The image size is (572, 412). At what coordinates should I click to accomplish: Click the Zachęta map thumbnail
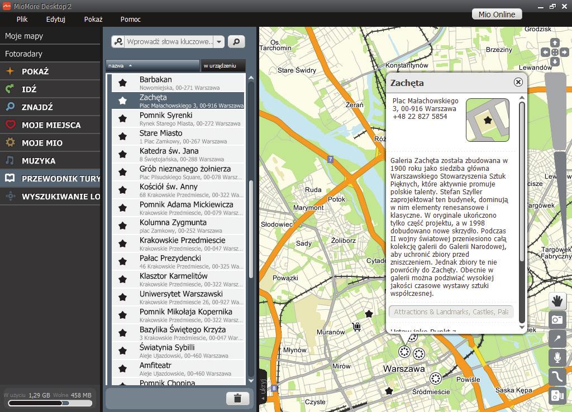click(488, 120)
